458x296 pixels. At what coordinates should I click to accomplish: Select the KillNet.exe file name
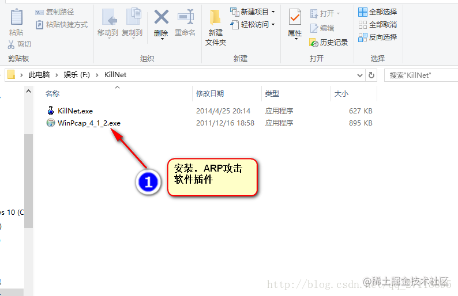(x=75, y=111)
